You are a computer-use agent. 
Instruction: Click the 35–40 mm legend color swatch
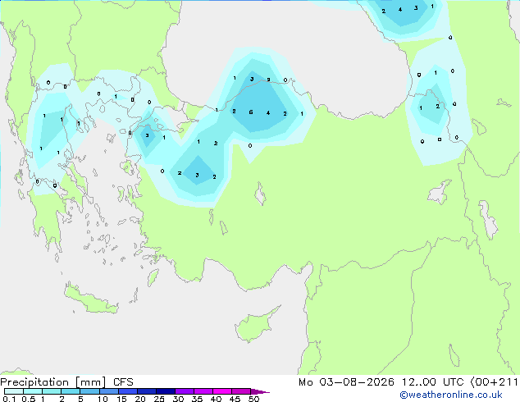coord(203,391)
